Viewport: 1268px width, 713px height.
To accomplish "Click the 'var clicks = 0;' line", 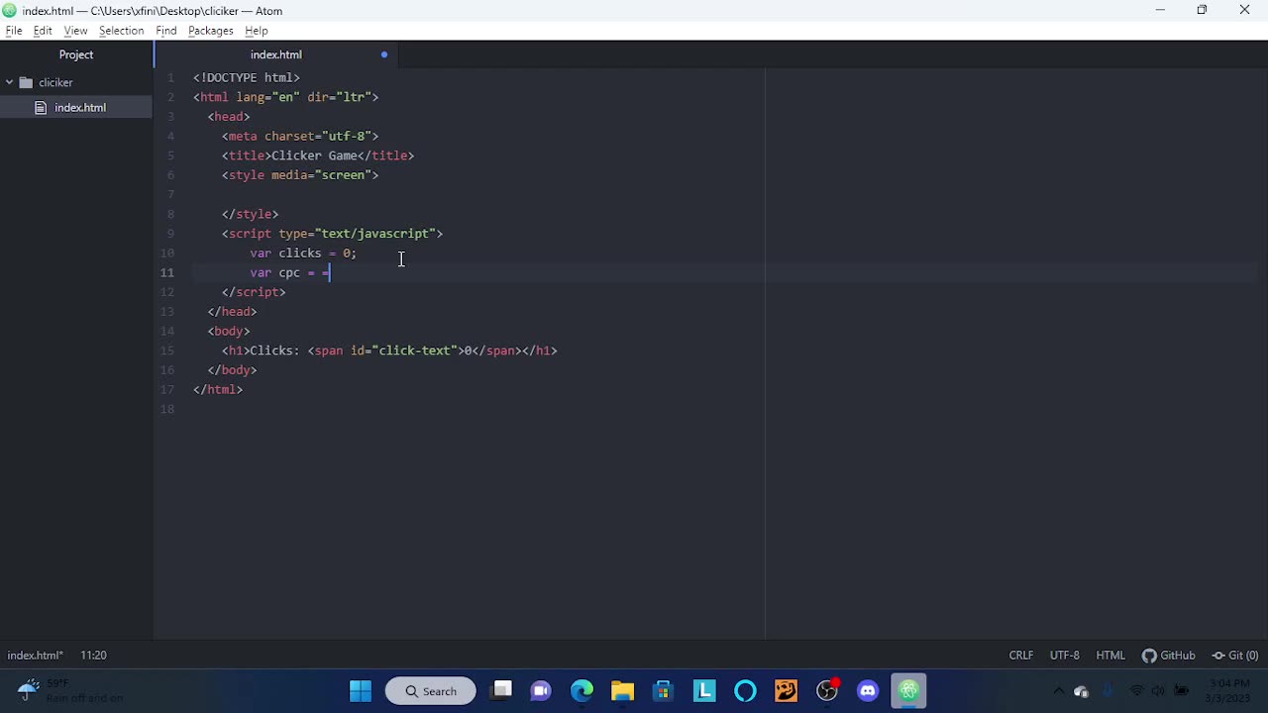I will pyautogui.click(x=303, y=254).
